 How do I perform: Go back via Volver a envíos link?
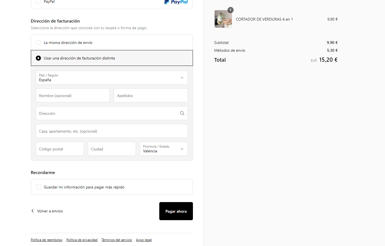[50, 211]
